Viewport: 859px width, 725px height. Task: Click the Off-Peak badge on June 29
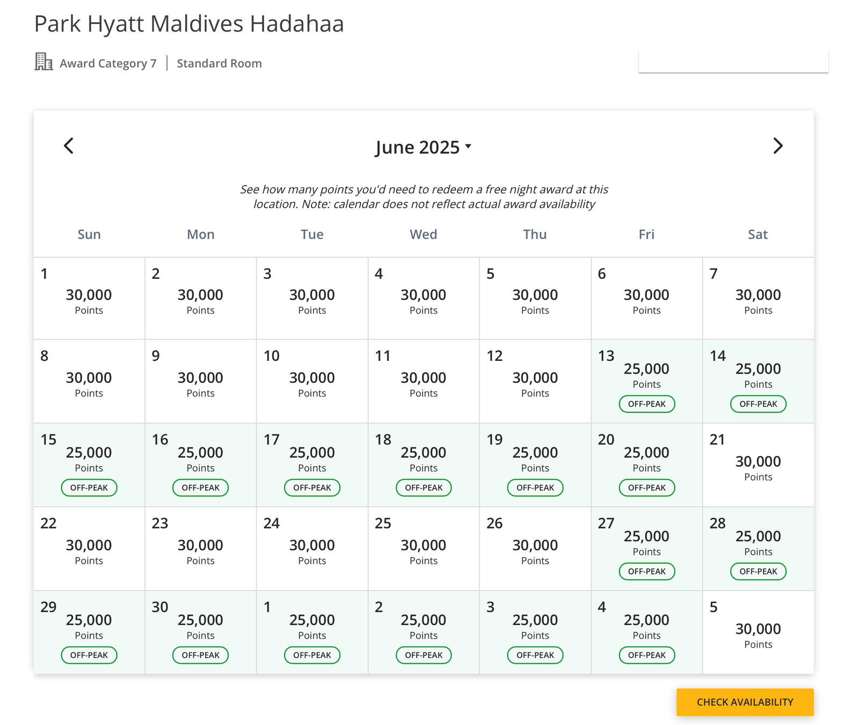click(89, 655)
